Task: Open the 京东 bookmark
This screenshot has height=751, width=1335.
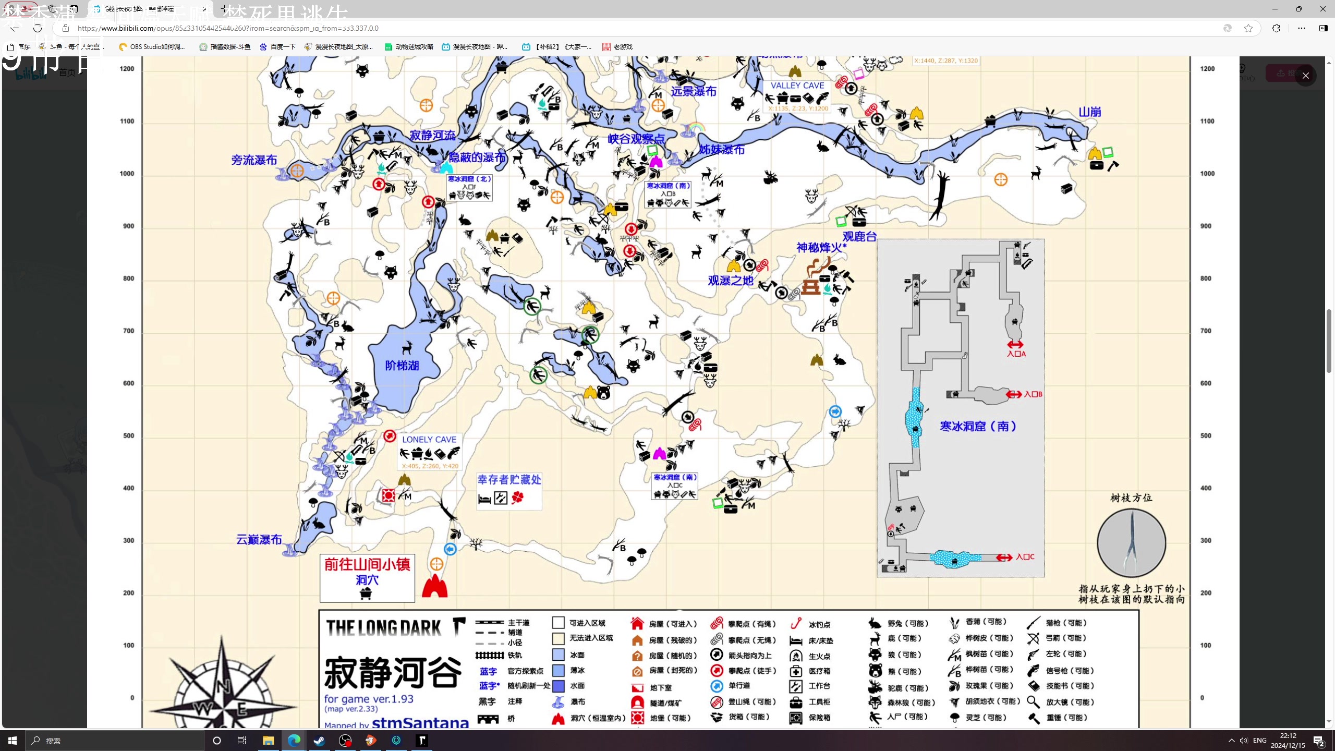Action: pos(19,46)
